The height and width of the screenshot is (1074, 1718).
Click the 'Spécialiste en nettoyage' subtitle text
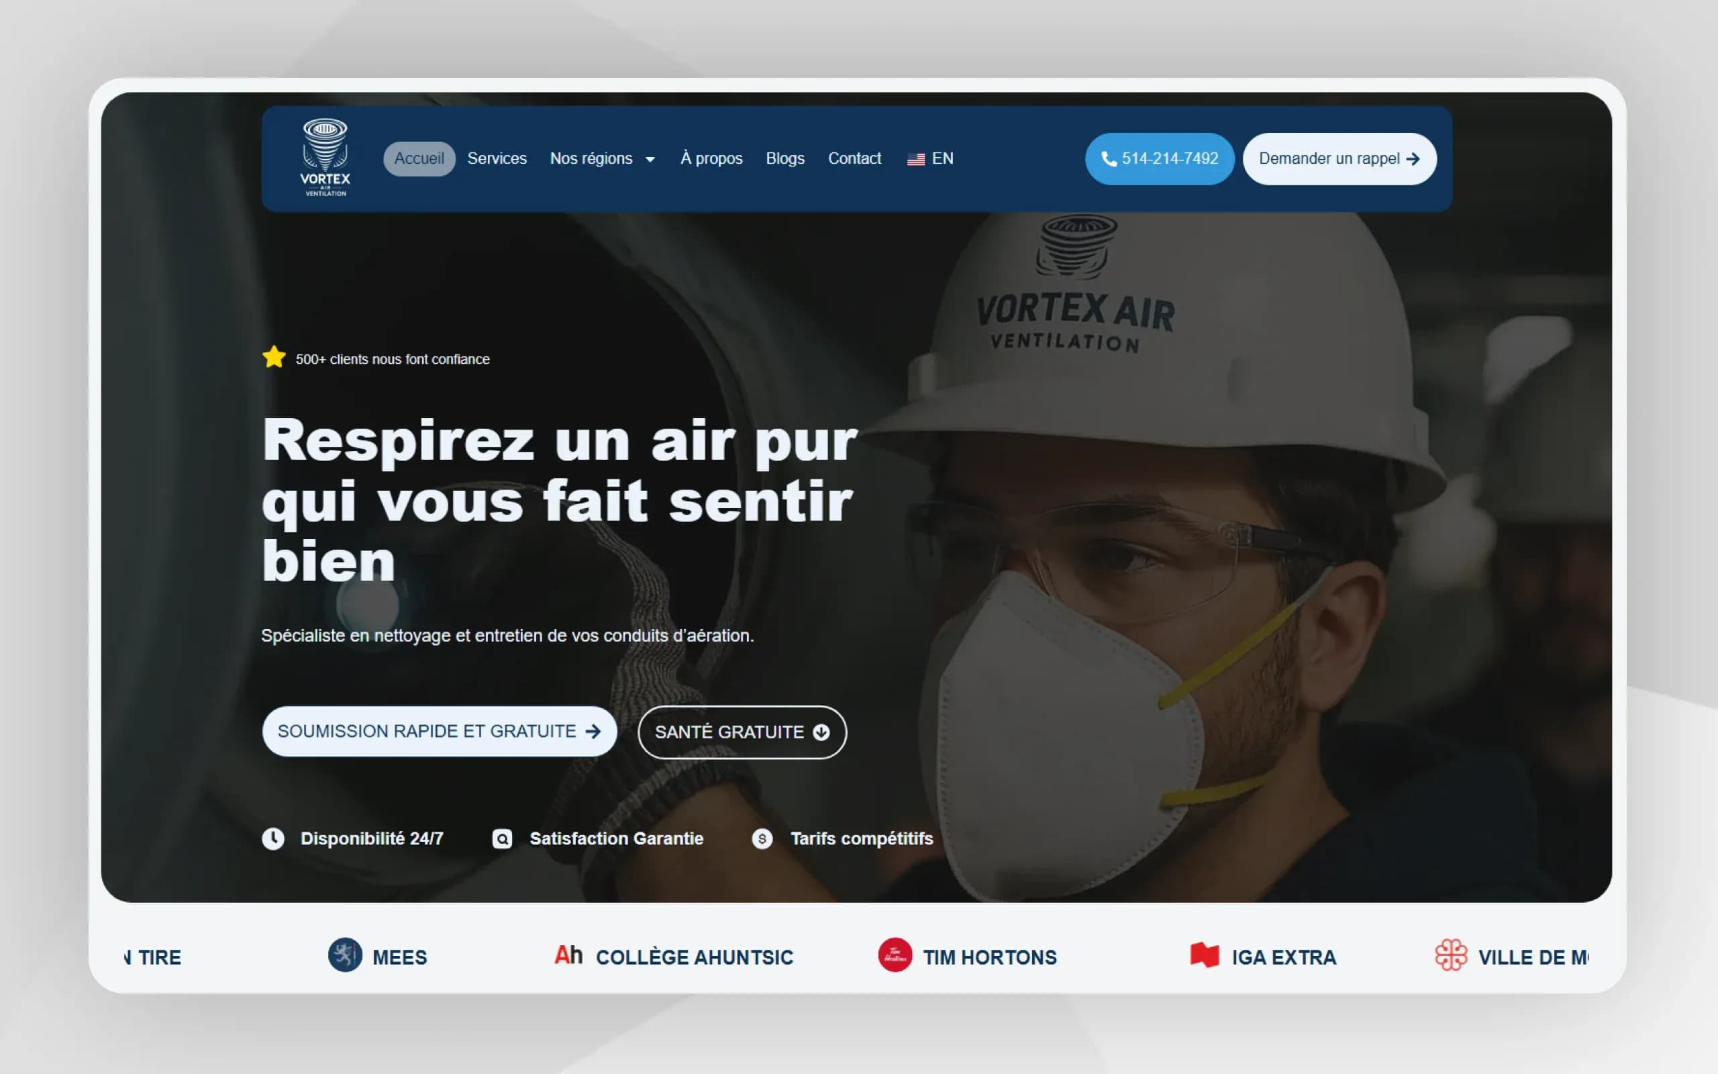[x=507, y=635]
